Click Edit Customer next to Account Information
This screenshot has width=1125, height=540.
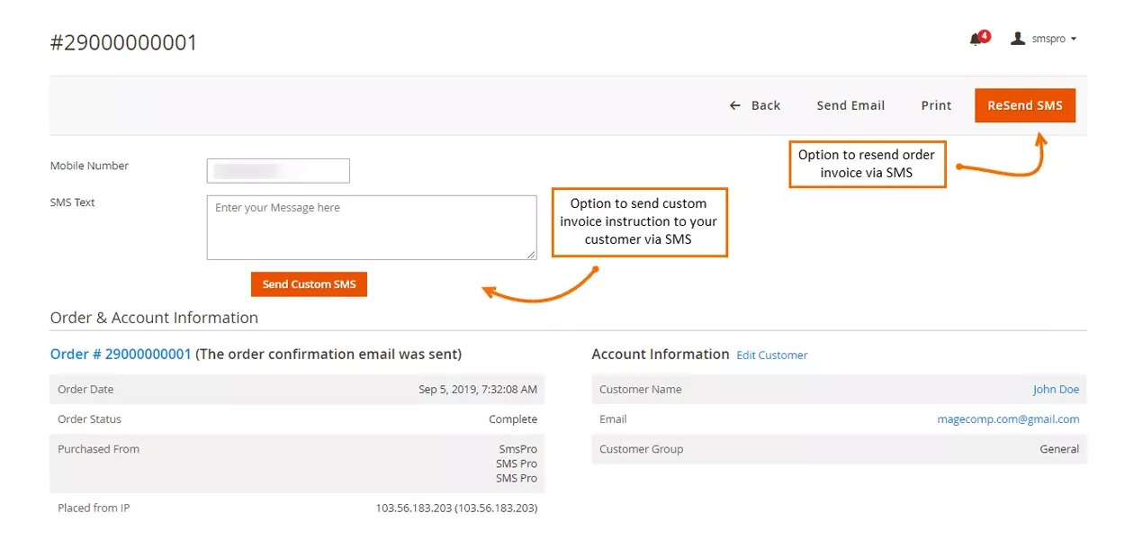[x=771, y=355]
